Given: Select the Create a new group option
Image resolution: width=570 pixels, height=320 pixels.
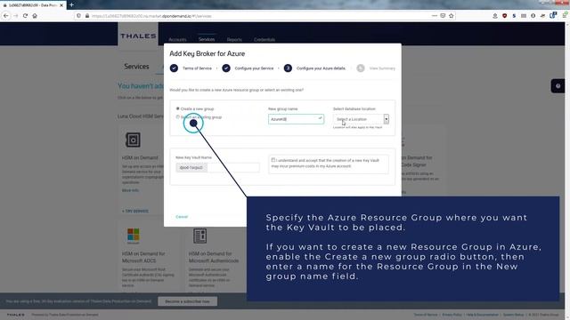Looking at the screenshot, I should tap(178, 108).
